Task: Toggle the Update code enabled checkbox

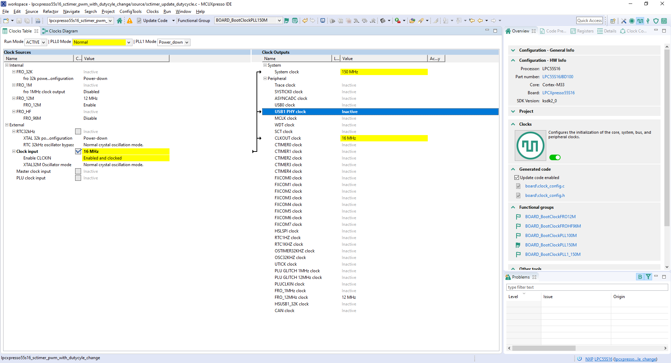Action: pyautogui.click(x=517, y=178)
